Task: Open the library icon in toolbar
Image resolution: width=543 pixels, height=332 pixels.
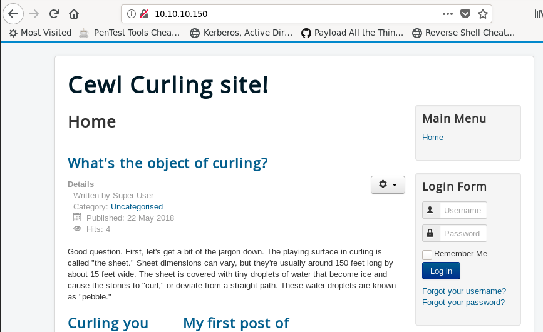Action: 537,14
